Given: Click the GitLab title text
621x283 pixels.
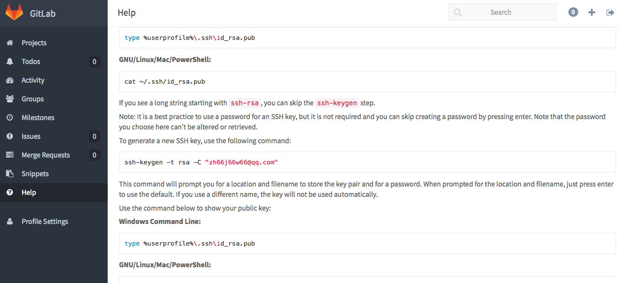Looking at the screenshot, I should point(43,13).
